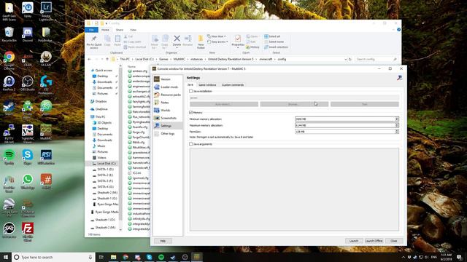Open the New item dropdown in Explorer
Viewport: 467px width, 262px height.
click(x=217, y=36)
